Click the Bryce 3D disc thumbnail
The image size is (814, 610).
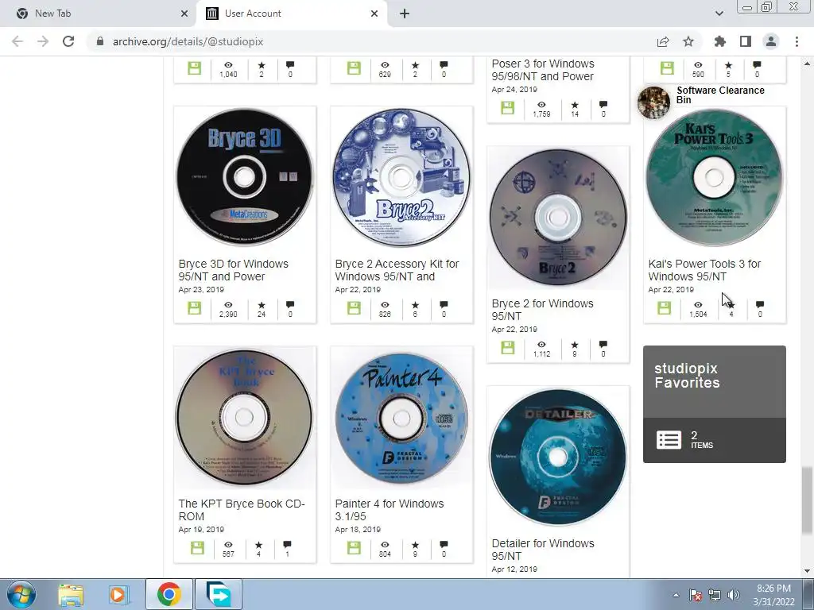click(245, 177)
